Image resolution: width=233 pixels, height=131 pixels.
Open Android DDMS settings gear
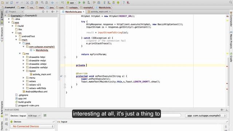point(222,110)
